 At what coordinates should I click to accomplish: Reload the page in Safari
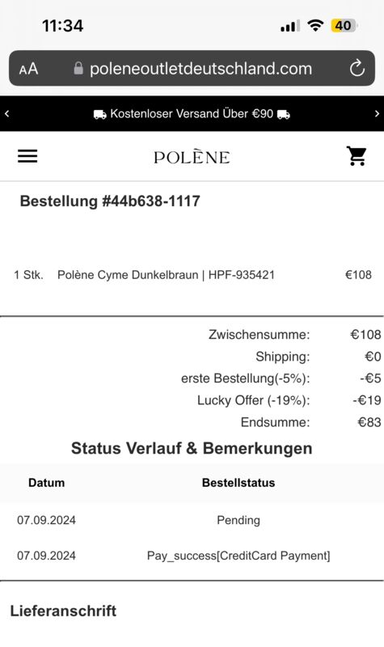click(x=357, y=69)
